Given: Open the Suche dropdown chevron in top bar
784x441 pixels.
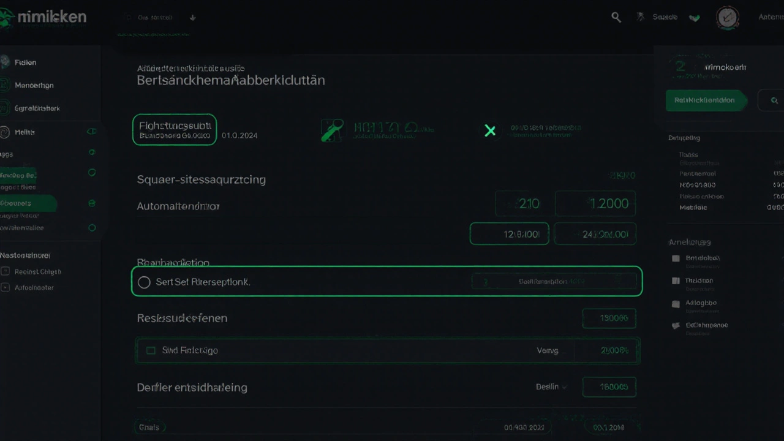Looking at the screenshot, I should tap(694, 17).
